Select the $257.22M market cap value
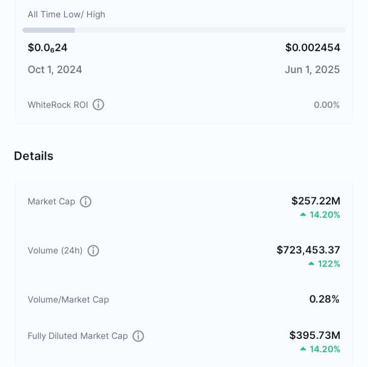The image size is (368, 367). (x=316, y=201)
